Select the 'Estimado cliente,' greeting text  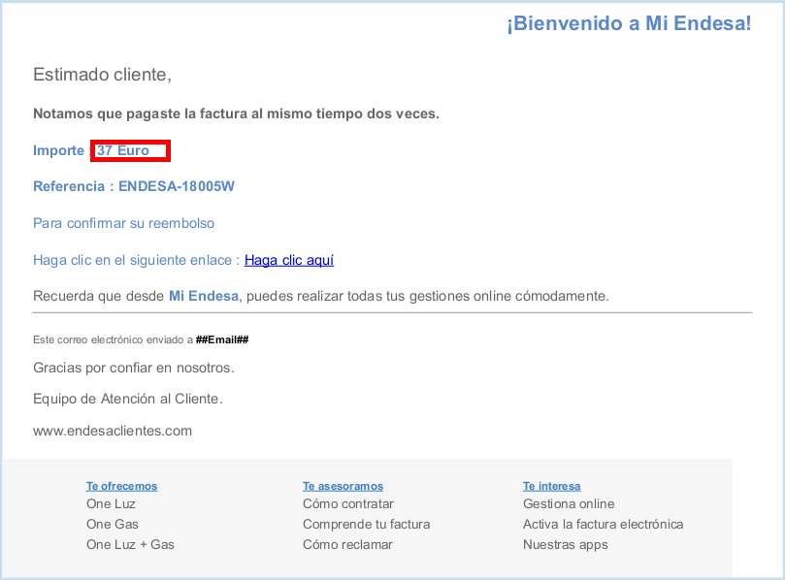pyautogui.click(x=102, y=75)
